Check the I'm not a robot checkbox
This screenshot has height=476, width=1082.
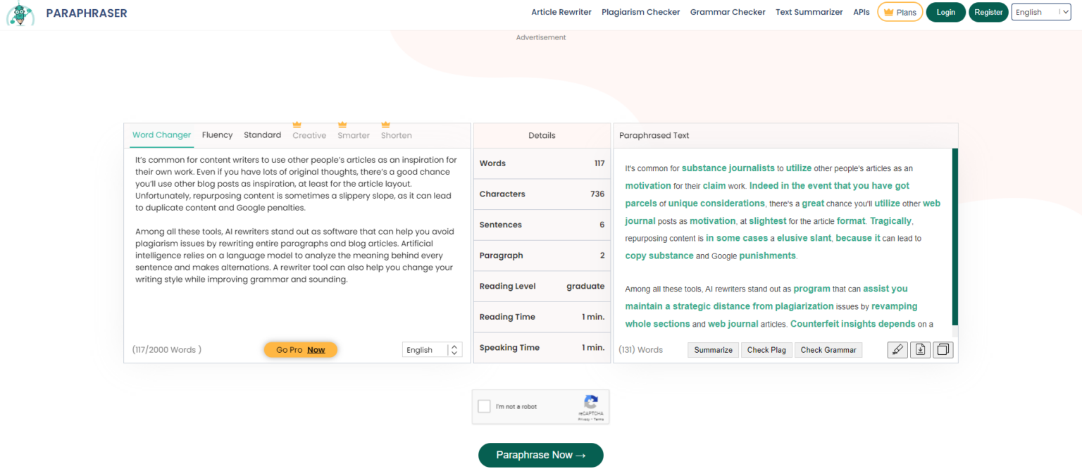[484, 406]
